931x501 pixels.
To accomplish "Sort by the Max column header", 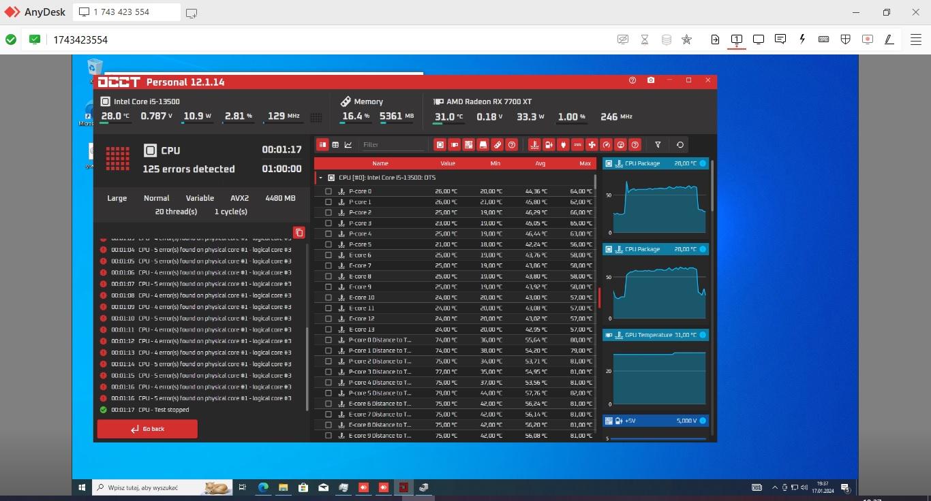I will pyautogui.click(x=585, y=163).
